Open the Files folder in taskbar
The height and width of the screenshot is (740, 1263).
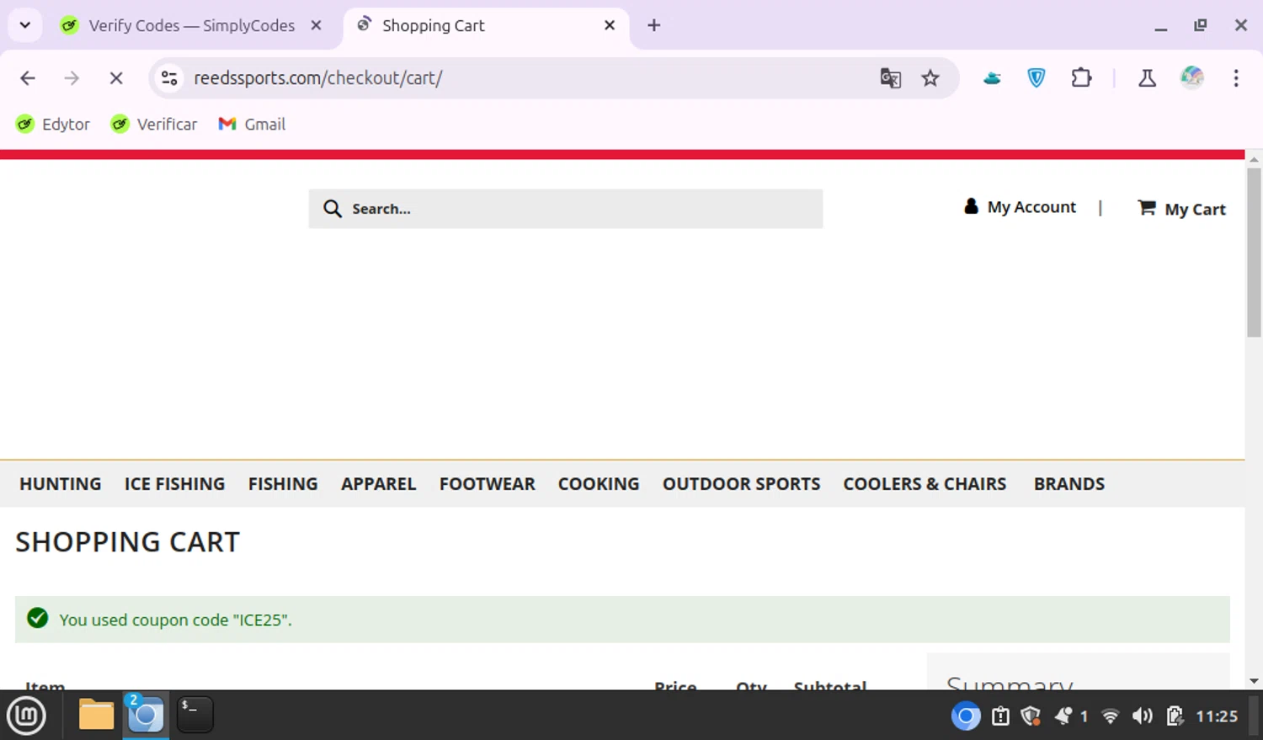(96, 716)
